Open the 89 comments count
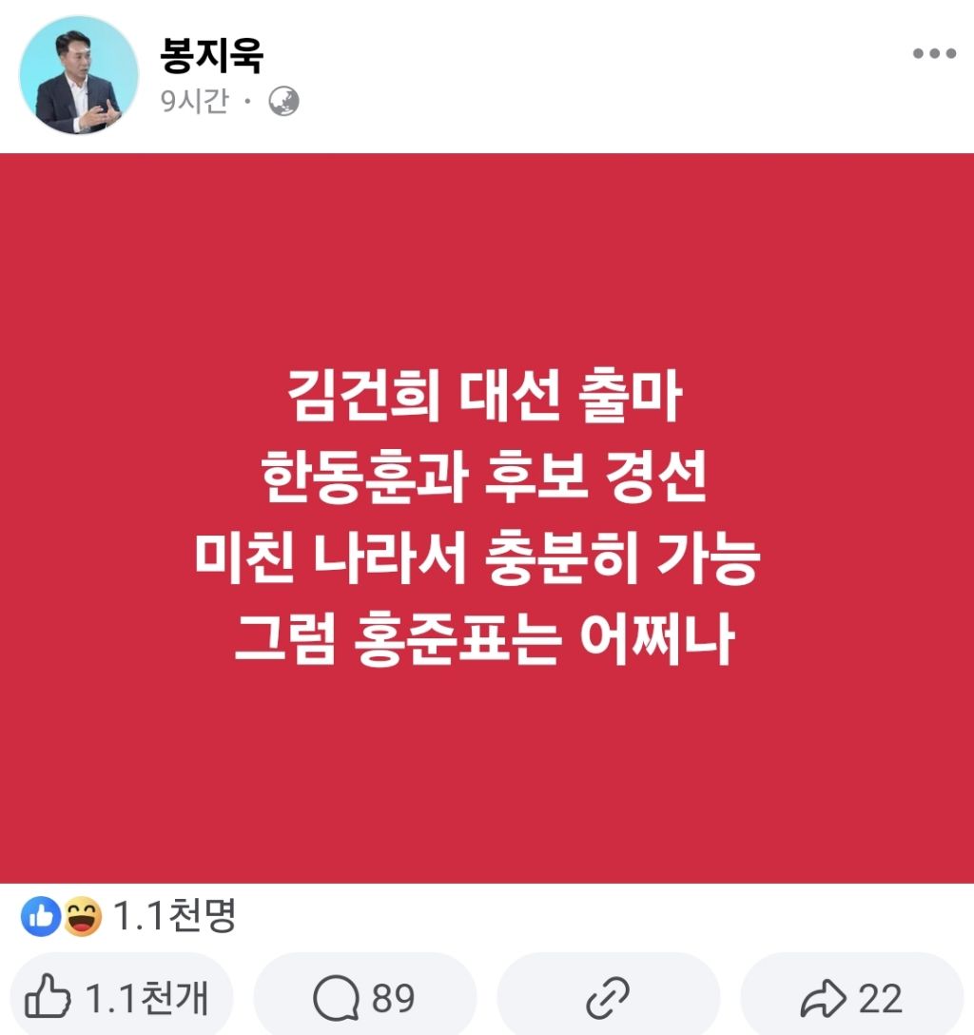Image resolution: width=974 pixels, height=1035 pixels. tap(393, 998)
